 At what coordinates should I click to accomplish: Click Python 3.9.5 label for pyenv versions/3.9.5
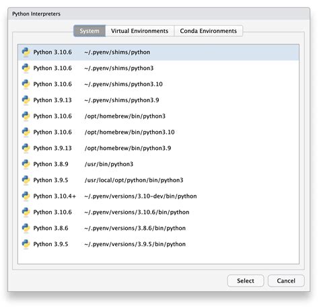[x=50, y=244]
